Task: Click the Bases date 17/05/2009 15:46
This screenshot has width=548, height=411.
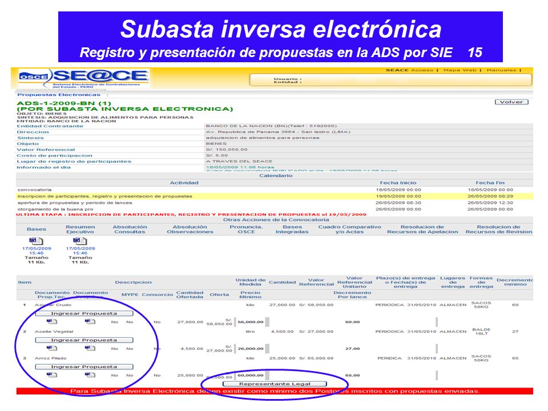Action: [x=37, y=251]
